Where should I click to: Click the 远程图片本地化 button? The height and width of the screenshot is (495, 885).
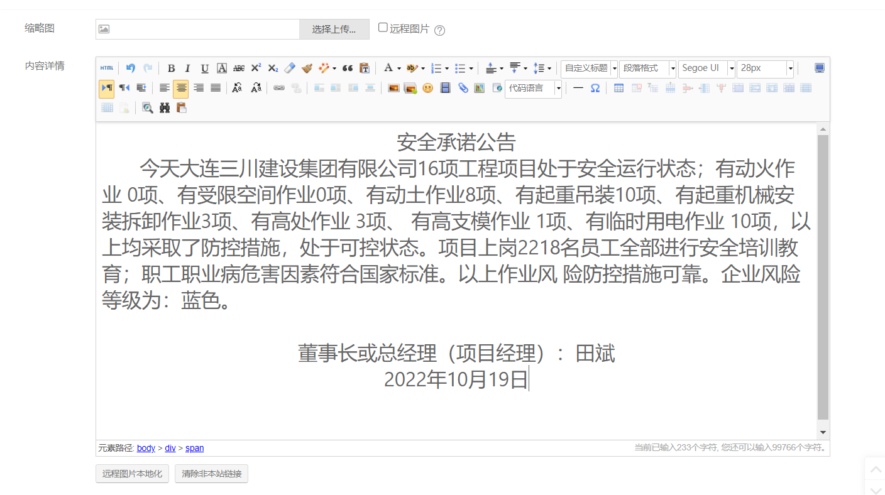pos(132,474)
